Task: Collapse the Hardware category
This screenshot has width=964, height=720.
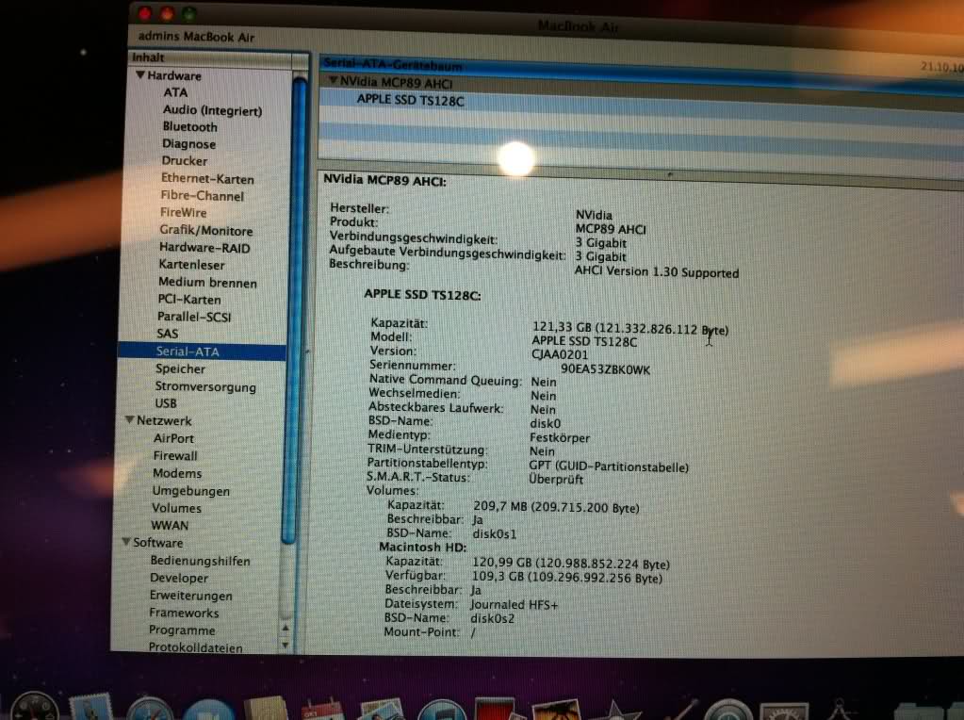Action: pyautogui.click(x=140, y=75)
